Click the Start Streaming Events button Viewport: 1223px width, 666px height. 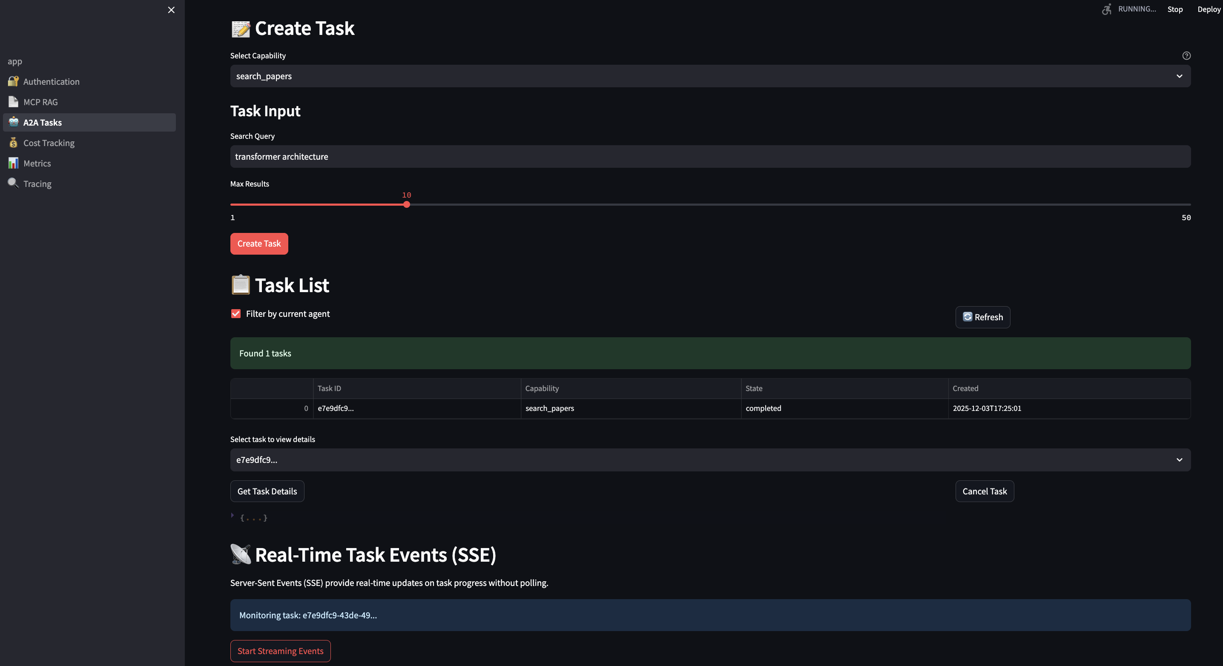coord(280,651)
